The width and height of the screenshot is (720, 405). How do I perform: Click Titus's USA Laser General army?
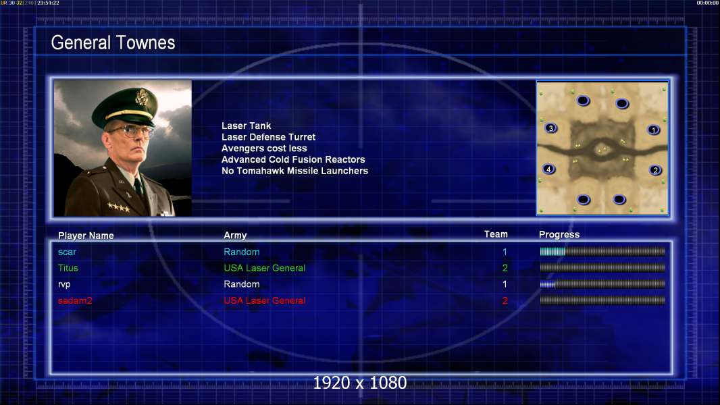[x=265, y=268]
